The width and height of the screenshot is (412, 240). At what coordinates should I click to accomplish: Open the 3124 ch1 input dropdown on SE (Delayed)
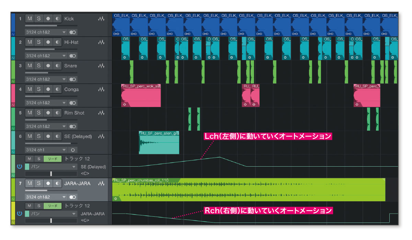[46, 150]
